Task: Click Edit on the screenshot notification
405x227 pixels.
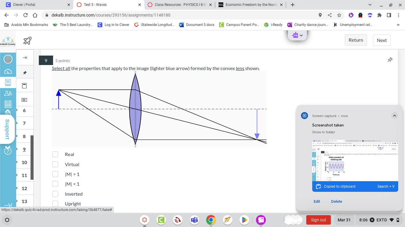Action: pyautogui.click(x=317, y=201)
